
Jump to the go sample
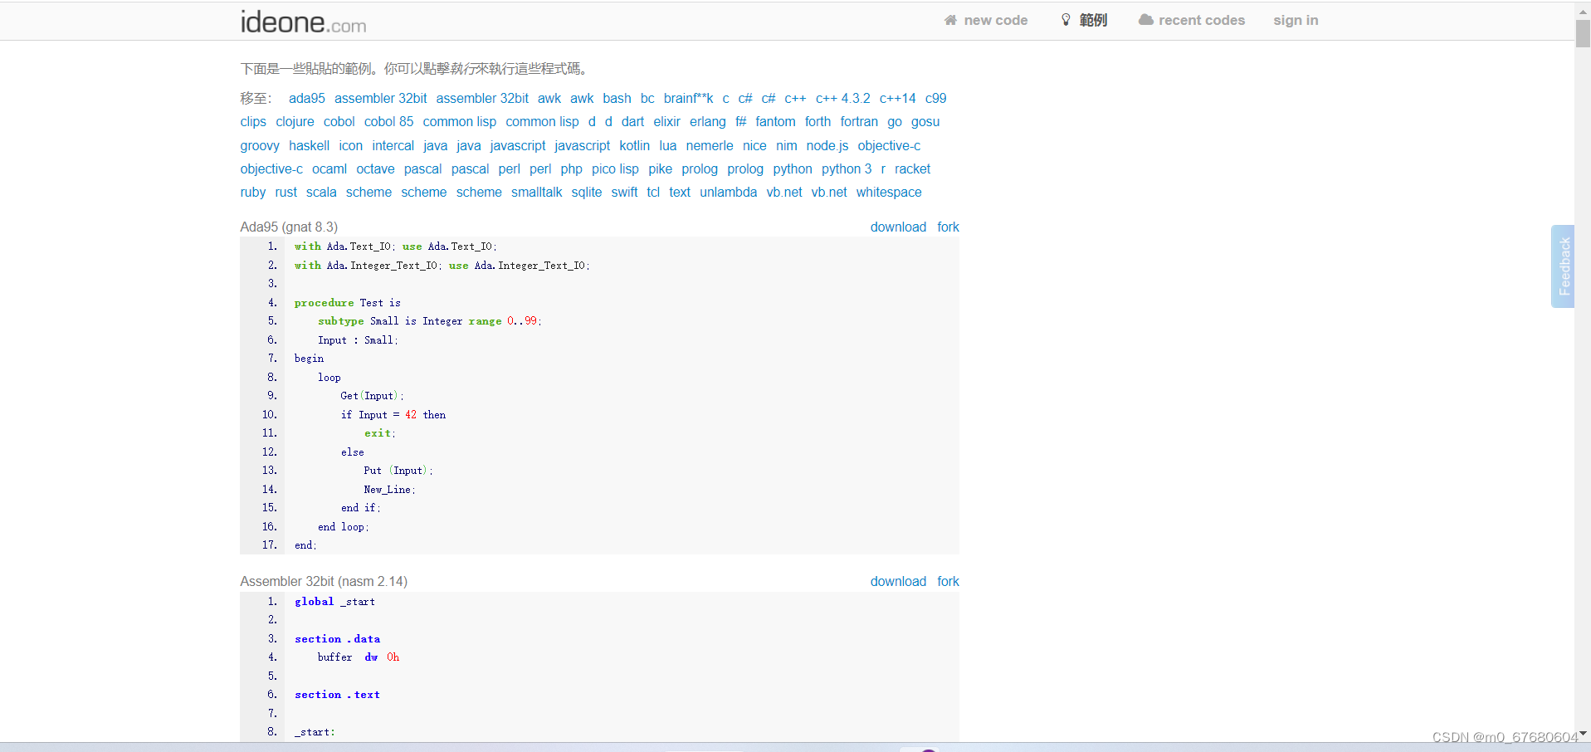click(895, 121)
